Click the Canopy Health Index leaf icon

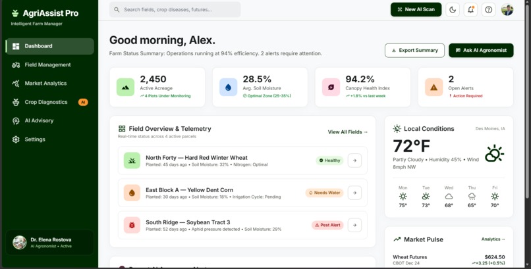pos(331,87)
